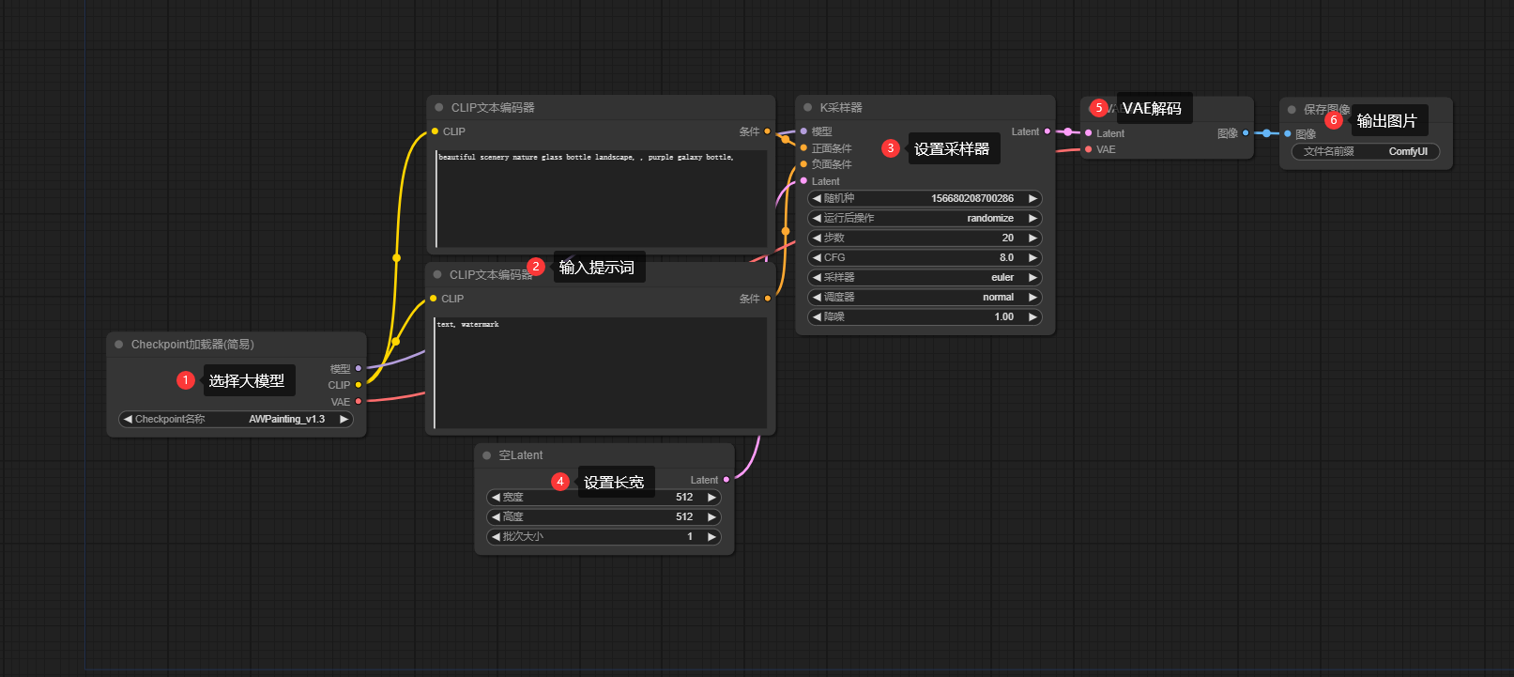Decrease 步数 with its left arrow
Viewport: 1514px width, 677px height.
click(x=817, y=238)
